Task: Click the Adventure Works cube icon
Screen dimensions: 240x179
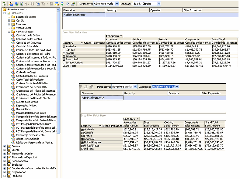Action: click(x=5, y=9)
